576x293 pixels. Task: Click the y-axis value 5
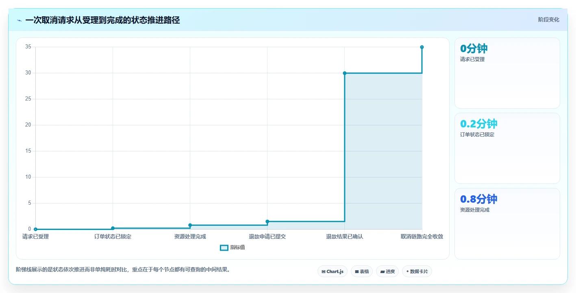(x=30, y=203)
